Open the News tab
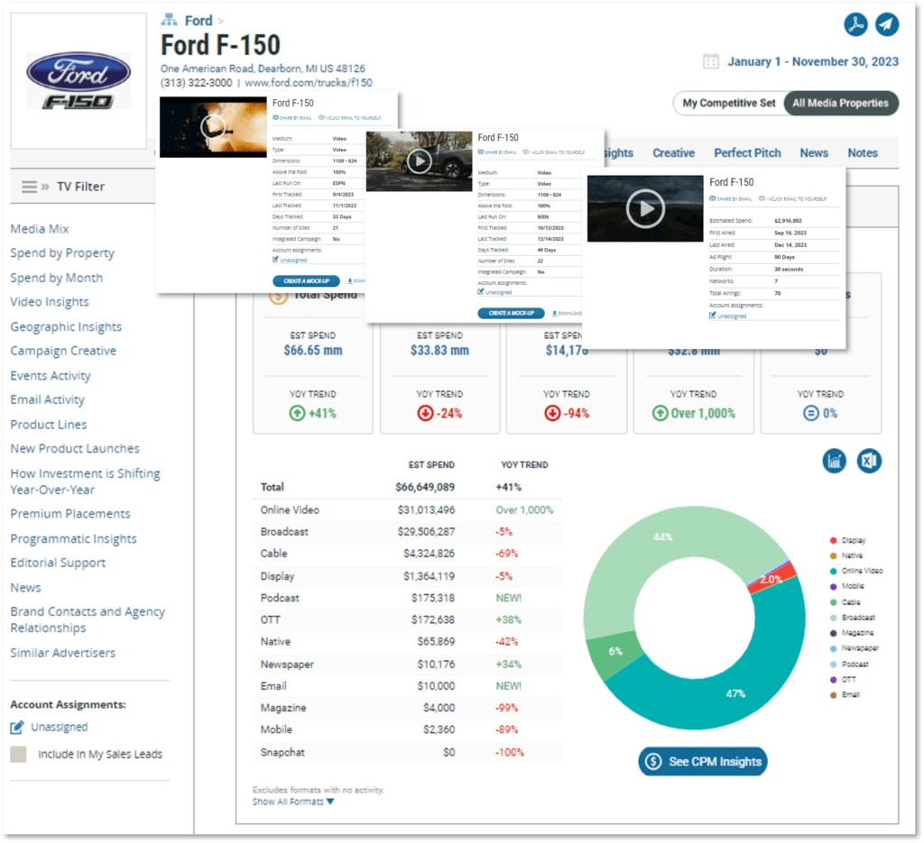The height and width of the screenshot is (843, 924). pyautogui.click(x=814, y=153)
